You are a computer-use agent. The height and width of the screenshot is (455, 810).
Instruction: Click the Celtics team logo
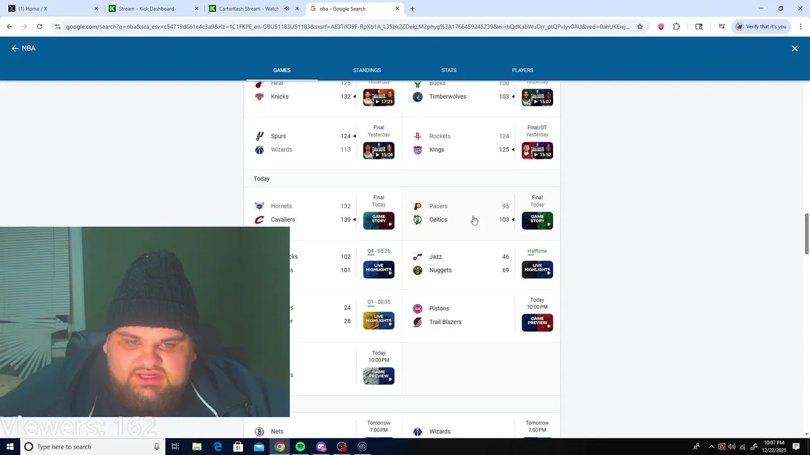click(x=417, y=220)
